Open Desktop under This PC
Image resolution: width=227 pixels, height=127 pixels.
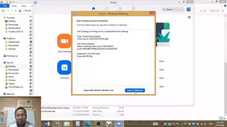[x=12, y=66]
